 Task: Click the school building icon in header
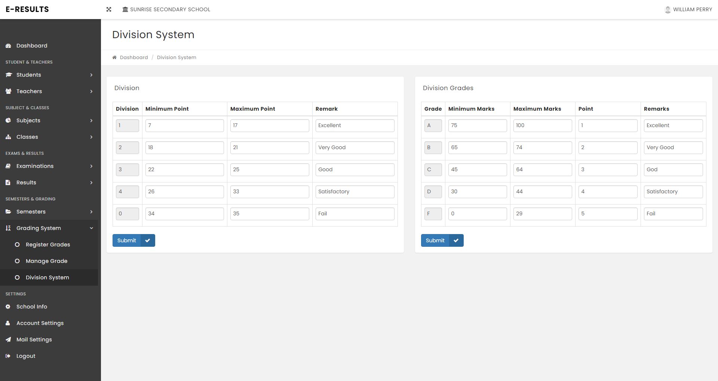coord(125,9)
